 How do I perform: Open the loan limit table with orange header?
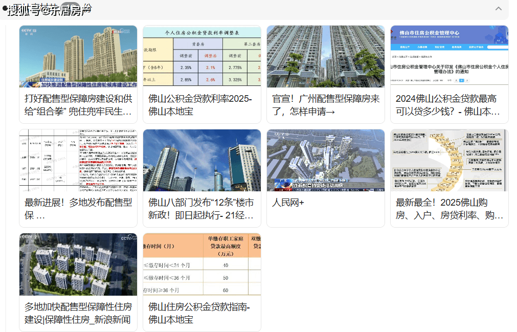[202, 264]
